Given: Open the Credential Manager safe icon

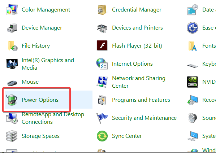Looking at the screenshot, I should pos(102,10).
